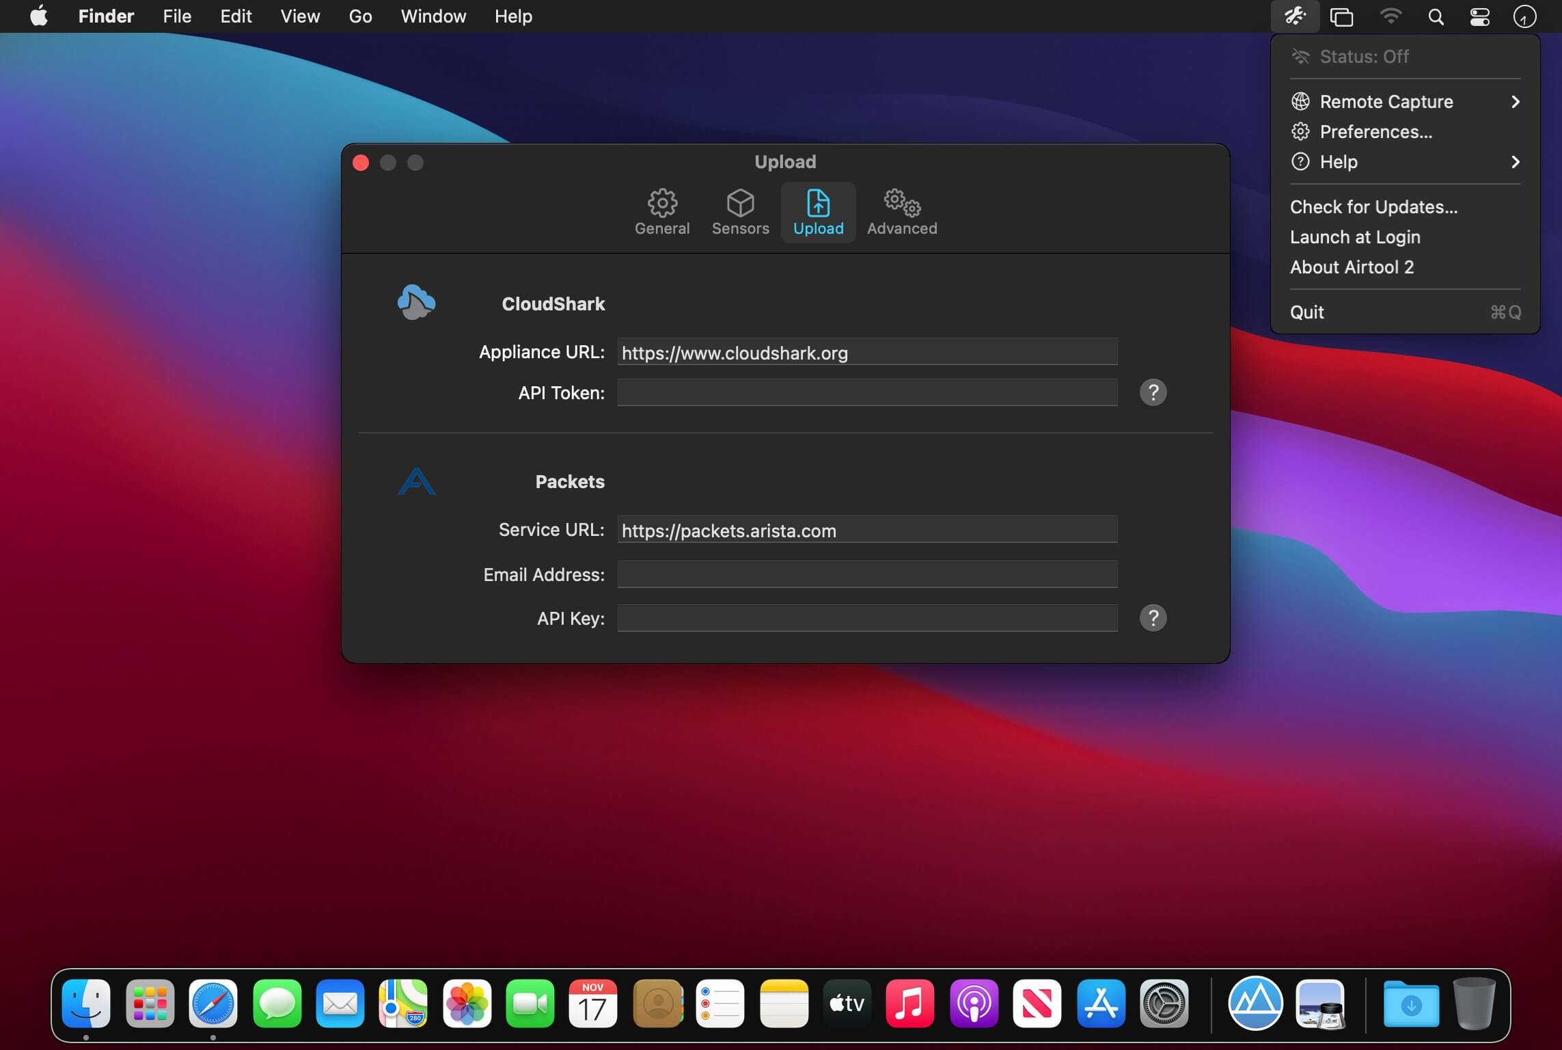Click the Packets logo icon
Image resolution: width=1562 pixels, height=1050 pixels.
tap(415, 481)
